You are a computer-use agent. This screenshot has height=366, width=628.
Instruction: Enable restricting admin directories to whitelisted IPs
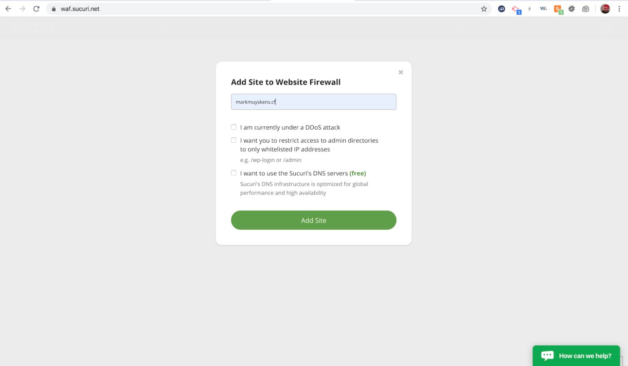233,140
